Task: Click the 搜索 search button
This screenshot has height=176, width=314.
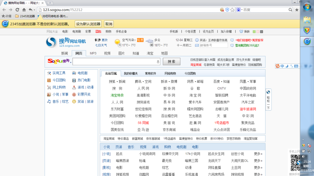Action: [x=171, y=62]
